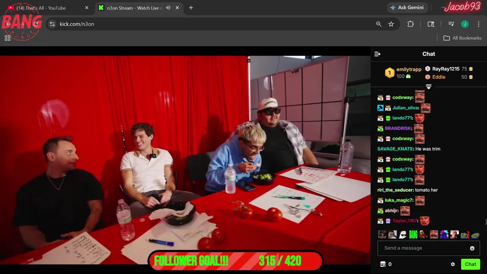Open a new browser tab
This screenshot has width=487, height=274.
tap(191, 8)
